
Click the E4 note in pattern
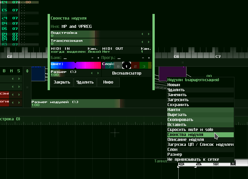(x=4, y=2)
